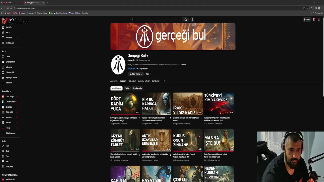Click the Ara search input field
The image size is (324, 182).
[x=156, y=19]
